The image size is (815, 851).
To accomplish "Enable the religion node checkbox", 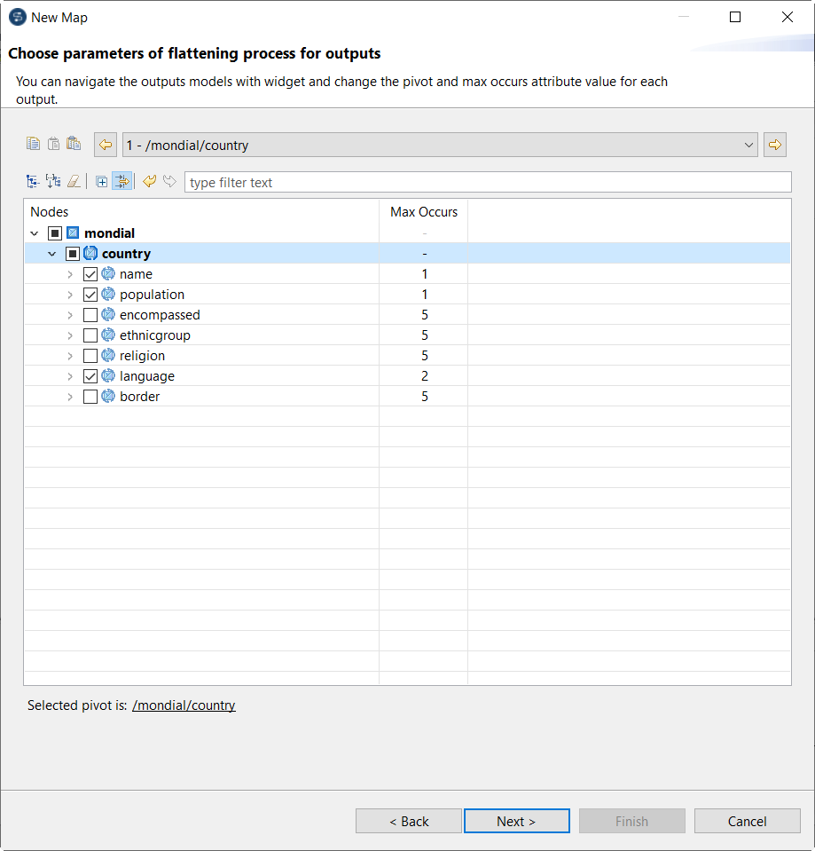I will coord(90,356).
